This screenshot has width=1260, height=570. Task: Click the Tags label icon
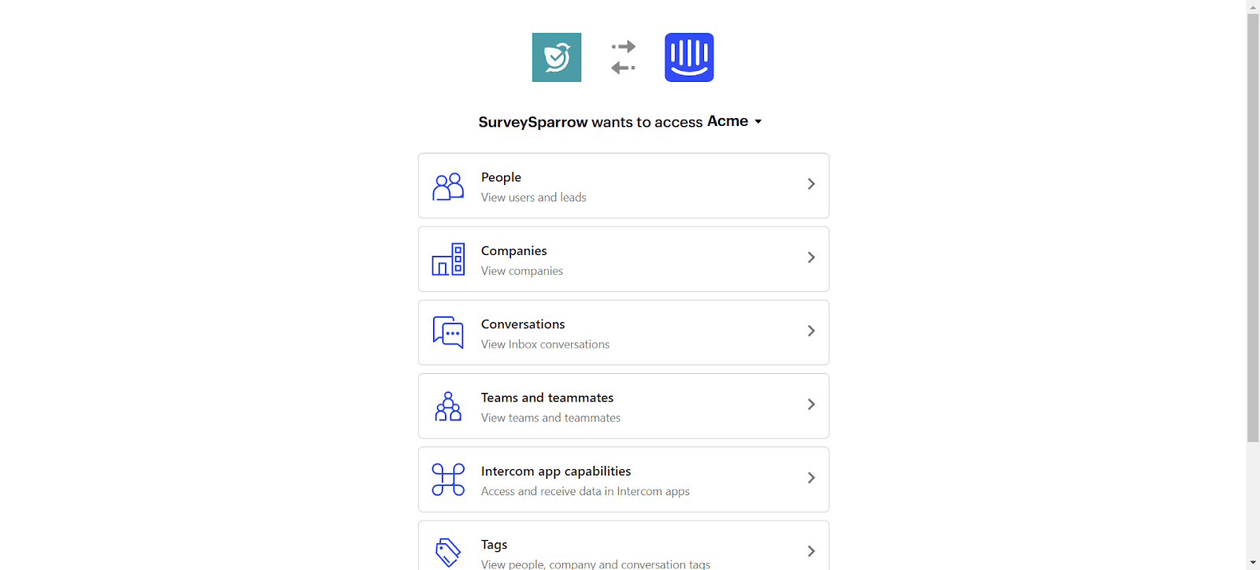448,552
